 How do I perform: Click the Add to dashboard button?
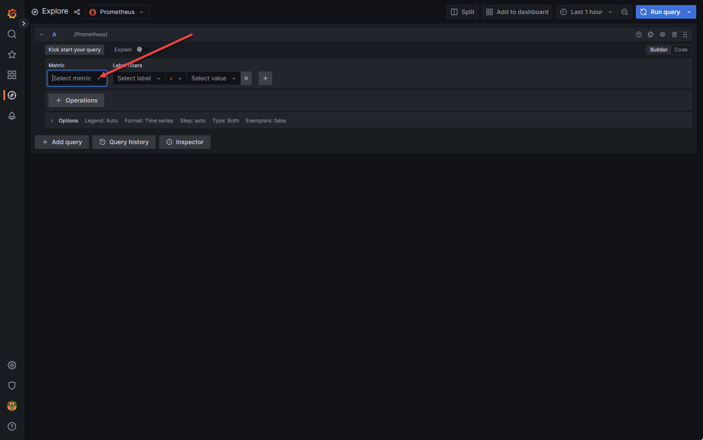tap(517, 12)
